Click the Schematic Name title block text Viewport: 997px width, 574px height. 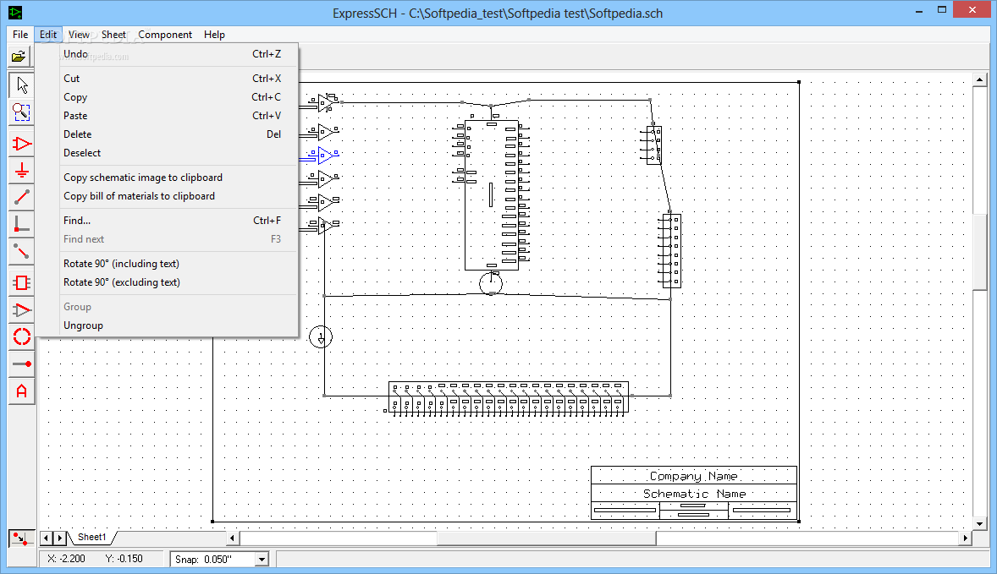pyautogui.click(x=694, y=494)
